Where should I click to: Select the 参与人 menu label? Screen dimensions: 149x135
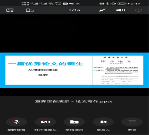[x=103, y=130]
